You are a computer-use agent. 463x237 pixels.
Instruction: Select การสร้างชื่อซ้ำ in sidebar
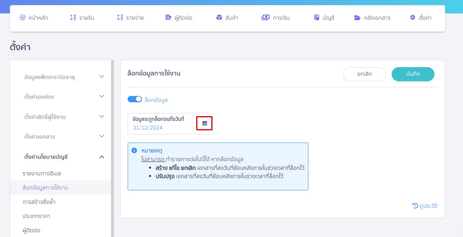click(x=39, y=202)
